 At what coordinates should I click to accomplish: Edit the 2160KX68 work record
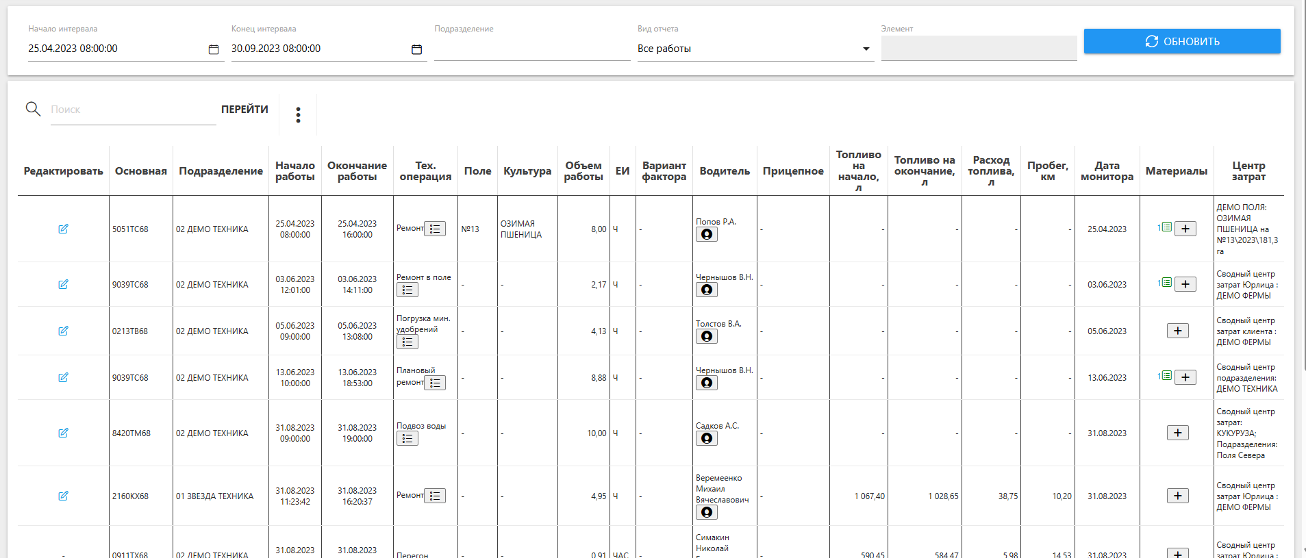coord(63,496)
